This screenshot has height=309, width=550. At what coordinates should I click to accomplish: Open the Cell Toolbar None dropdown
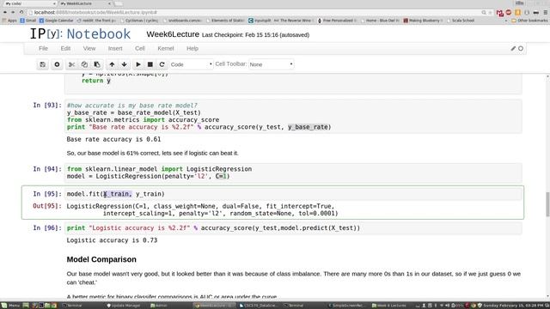[272, 64]
